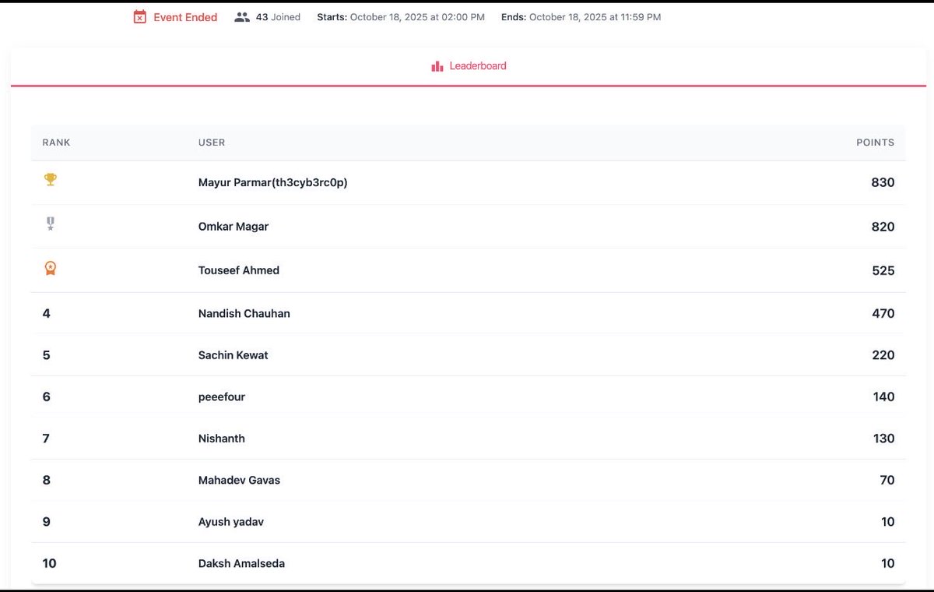934x592 pixels.
Task: Select user Ayush yadav
Action: (231, 522)
